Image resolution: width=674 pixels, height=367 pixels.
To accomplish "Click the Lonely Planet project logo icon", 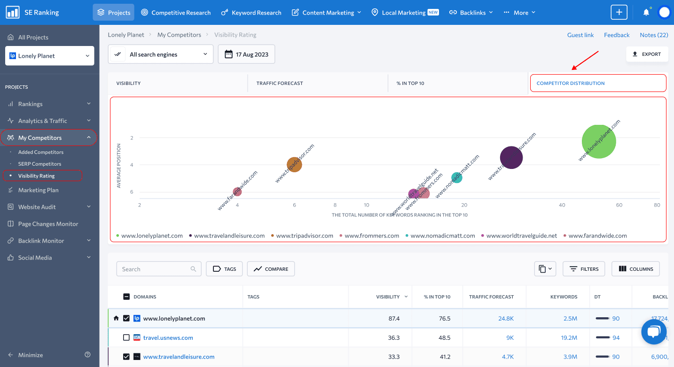I will pyautogui.click(x=13, y=56).
